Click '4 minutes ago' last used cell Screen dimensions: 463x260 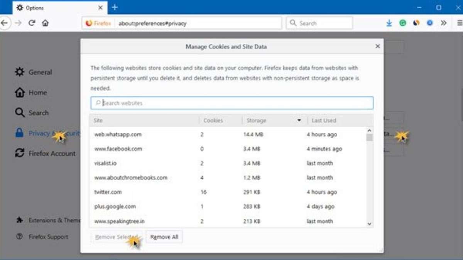(x=324, y=149)
